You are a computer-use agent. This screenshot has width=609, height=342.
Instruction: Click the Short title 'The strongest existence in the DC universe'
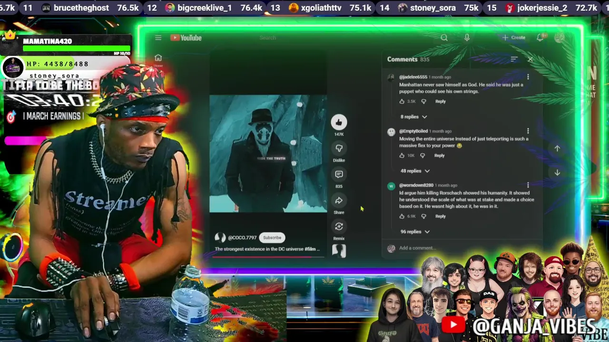pos(267,249)
